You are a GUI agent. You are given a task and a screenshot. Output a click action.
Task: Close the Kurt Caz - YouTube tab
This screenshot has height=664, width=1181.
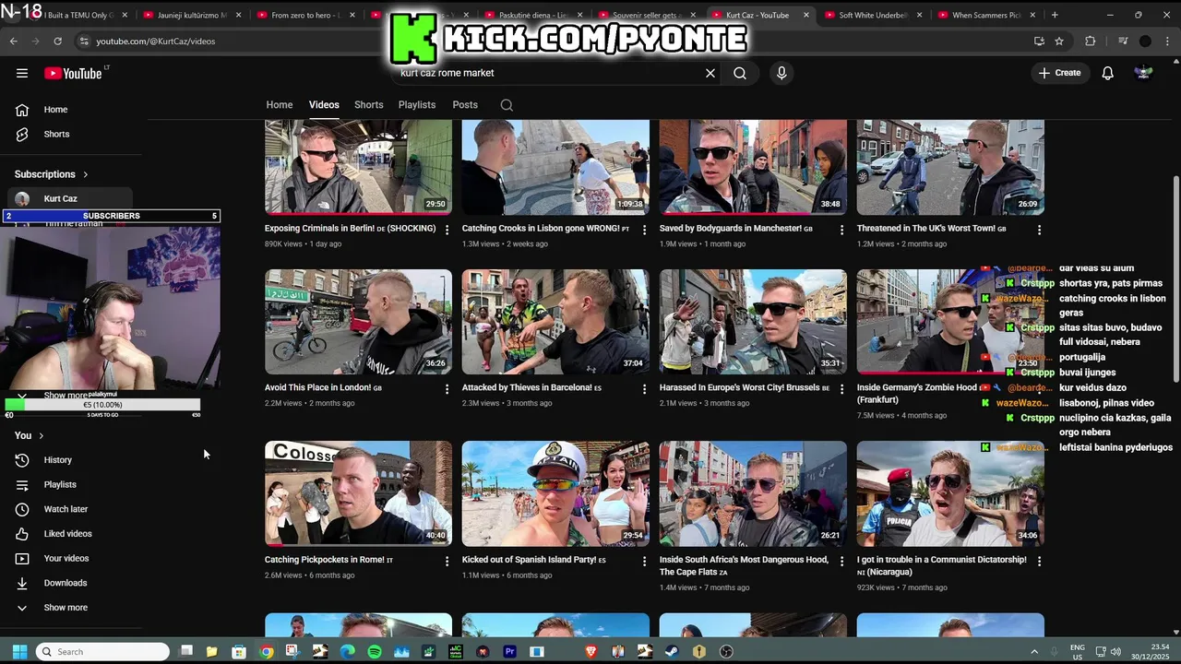[x=806, y=15]
